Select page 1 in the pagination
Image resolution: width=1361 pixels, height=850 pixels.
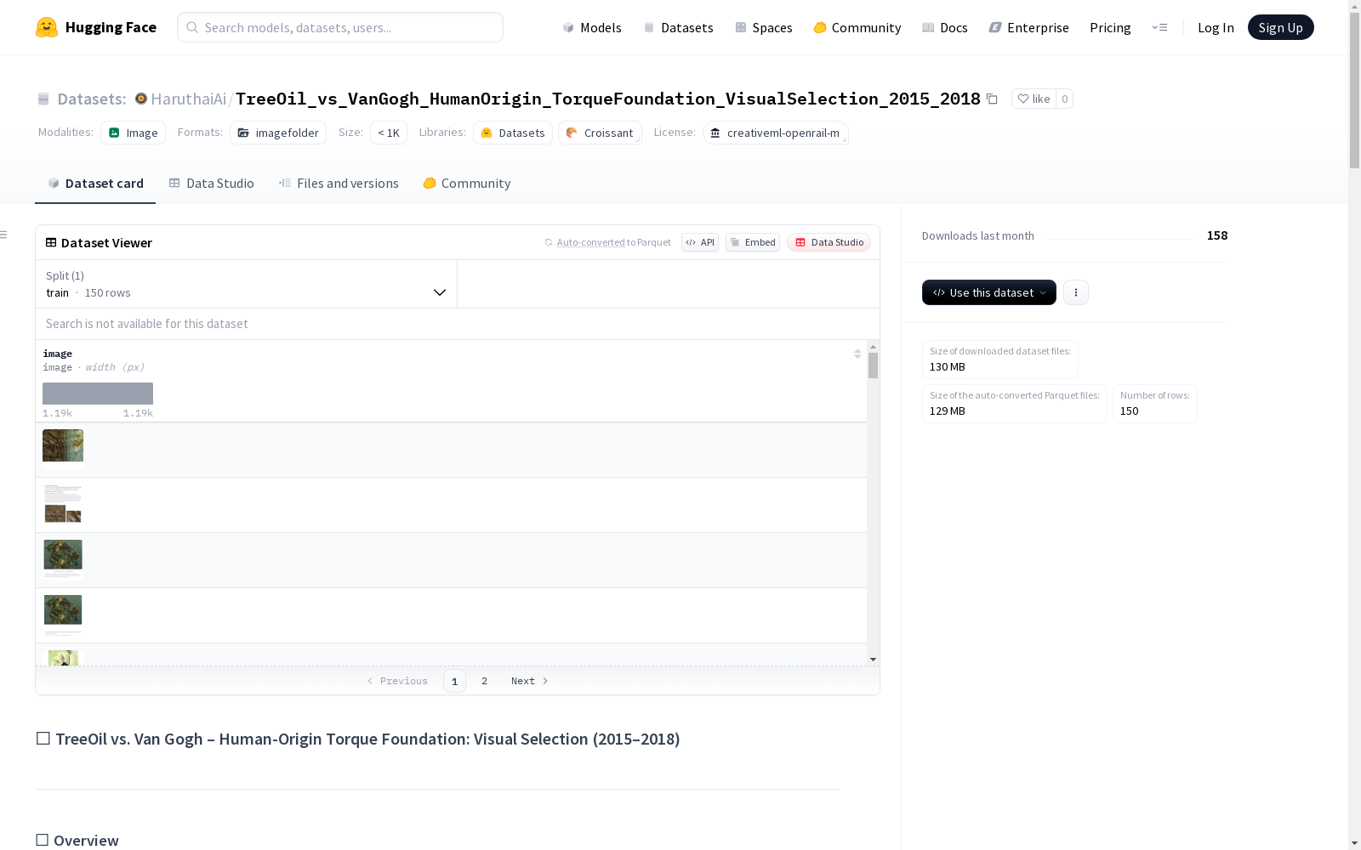point(455,681)
